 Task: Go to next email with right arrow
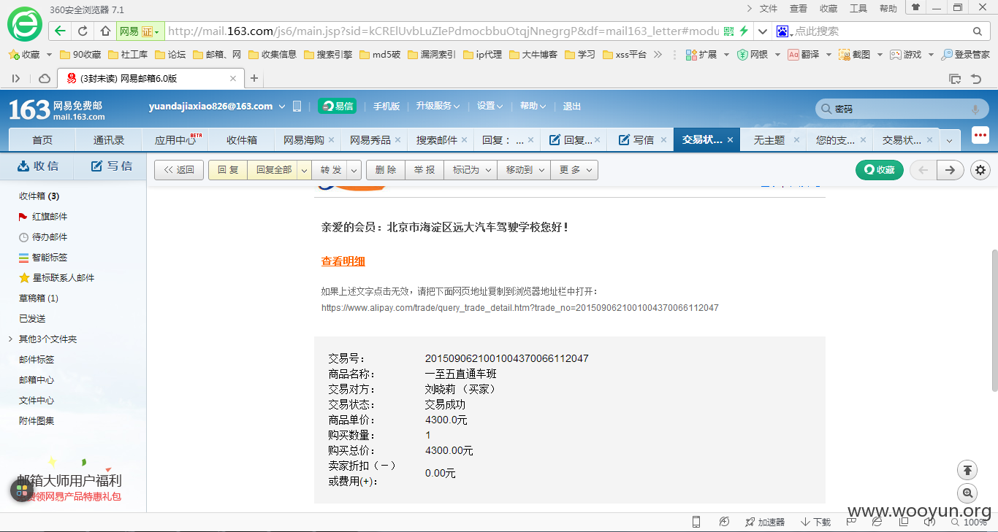[x=950, y=170]
